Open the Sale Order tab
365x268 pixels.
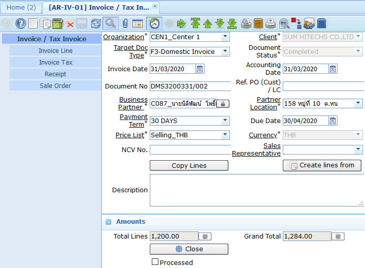(x=55, y=85)
